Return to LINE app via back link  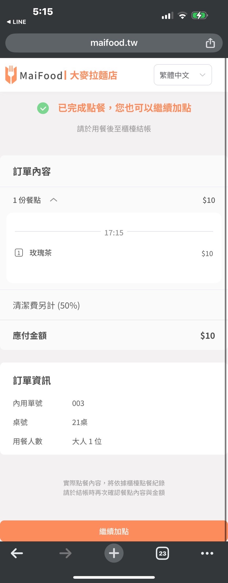17,22
